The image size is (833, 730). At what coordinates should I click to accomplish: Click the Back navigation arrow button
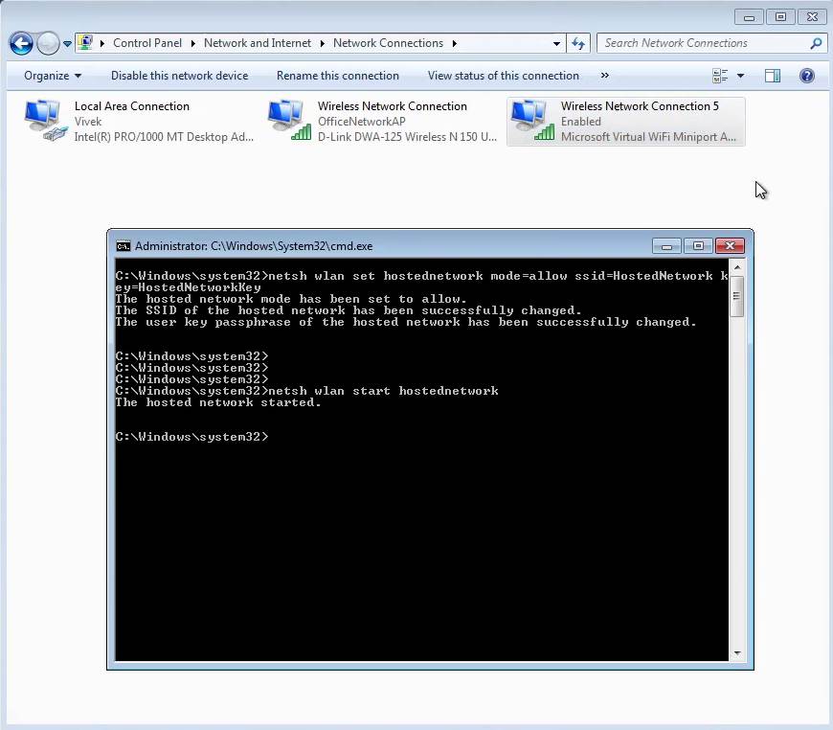(x=21, y=43)
